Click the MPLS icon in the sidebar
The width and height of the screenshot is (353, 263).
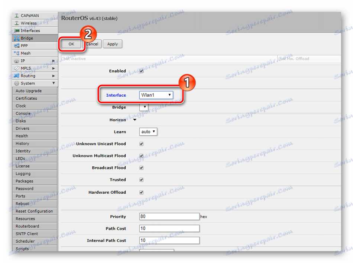pos(17,68)
